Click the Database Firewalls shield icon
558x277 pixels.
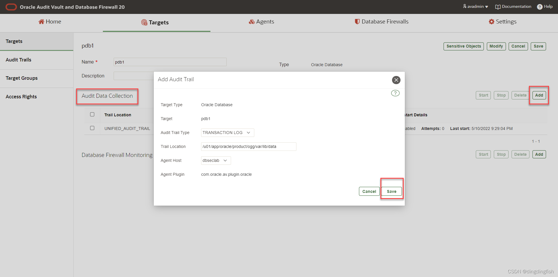[x=357, y=21]
